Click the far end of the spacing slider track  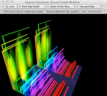[x=101, y=12]
